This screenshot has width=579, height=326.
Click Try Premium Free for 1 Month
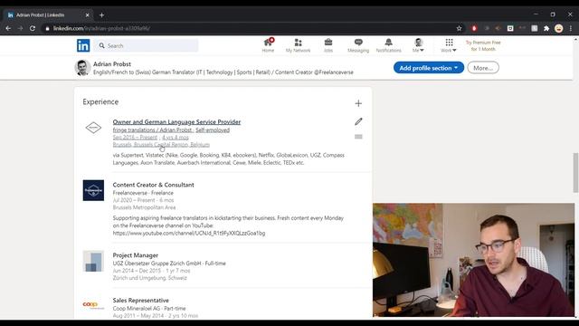coord(483,46)
